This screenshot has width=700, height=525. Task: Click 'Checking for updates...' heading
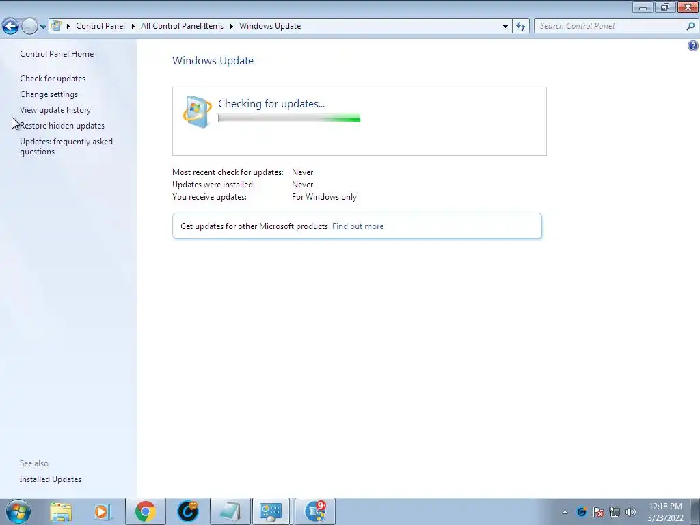pos(271,104)
